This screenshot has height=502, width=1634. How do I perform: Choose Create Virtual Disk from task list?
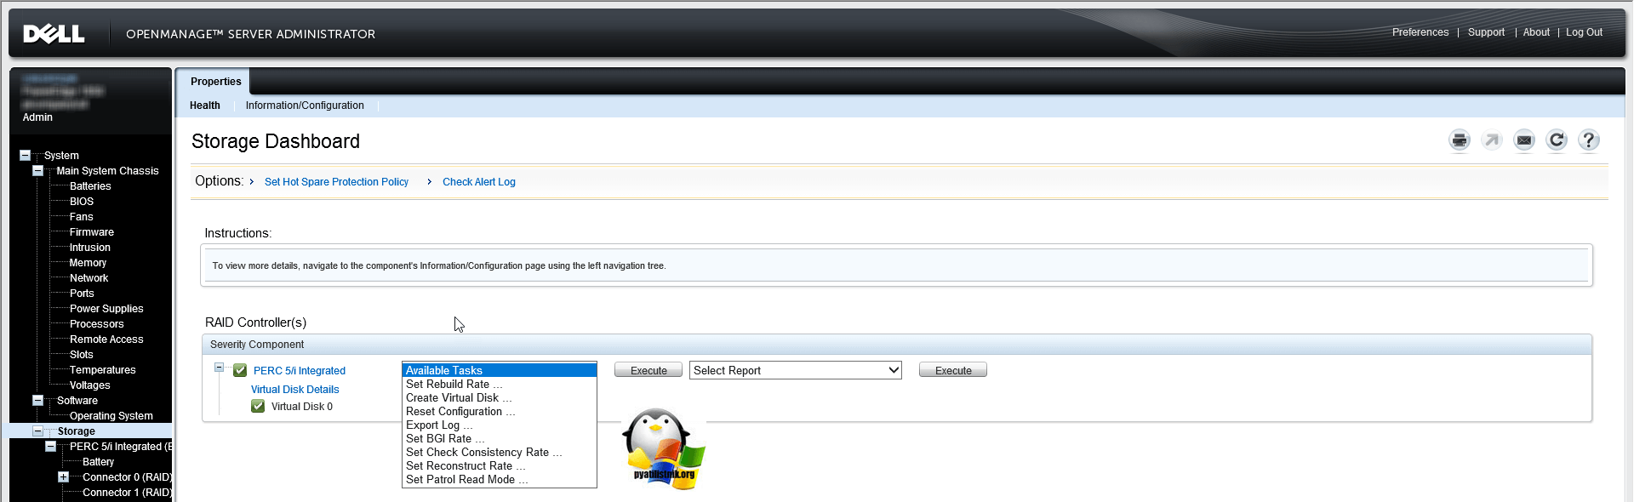458,398
